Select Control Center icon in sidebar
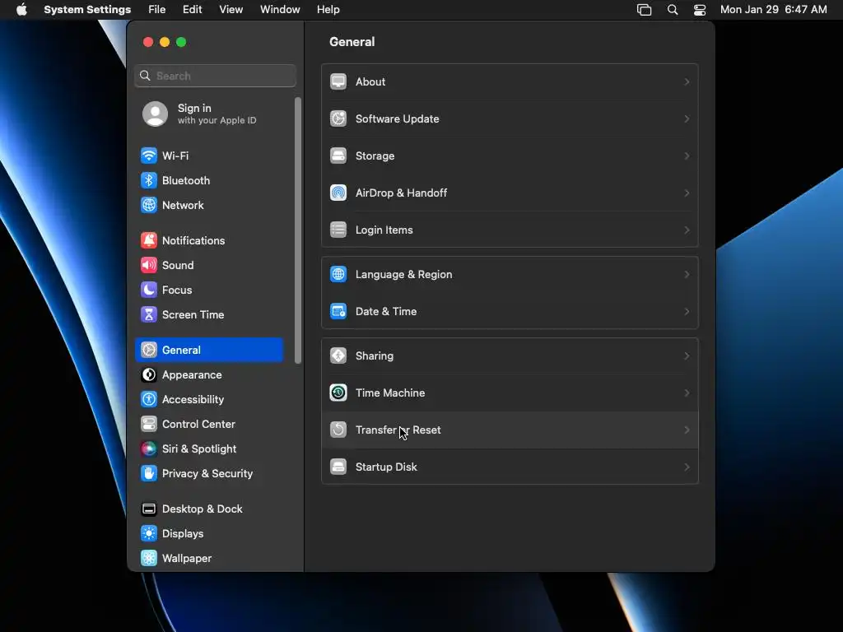Image resolution: width=843 pixels, height=632 pixels. click(149, 425)
